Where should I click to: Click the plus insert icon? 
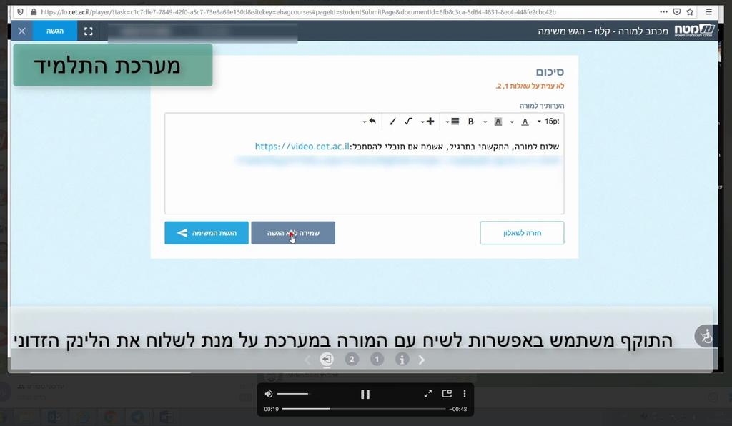click(430, 122)
